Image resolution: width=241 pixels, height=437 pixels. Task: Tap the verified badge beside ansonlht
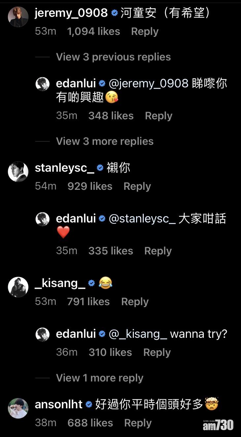[89, 404]
